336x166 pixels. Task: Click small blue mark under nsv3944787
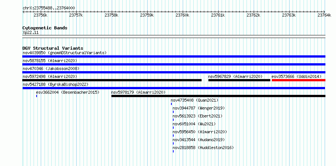coord(173,112)
